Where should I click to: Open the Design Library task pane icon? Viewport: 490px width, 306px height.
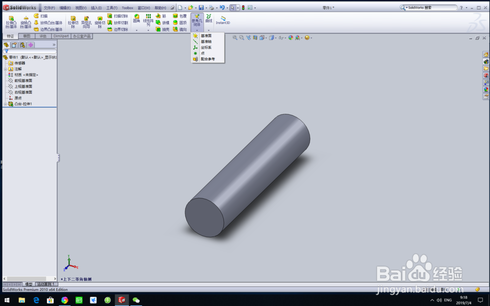coord(486,62)
